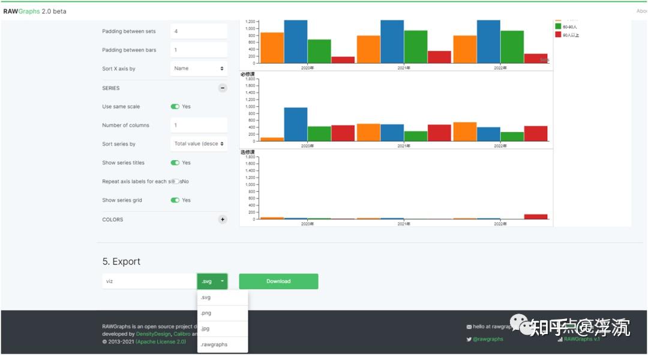Disable Show series titles switch
This screenshot has width=648, height=355.
click(175, 163)
